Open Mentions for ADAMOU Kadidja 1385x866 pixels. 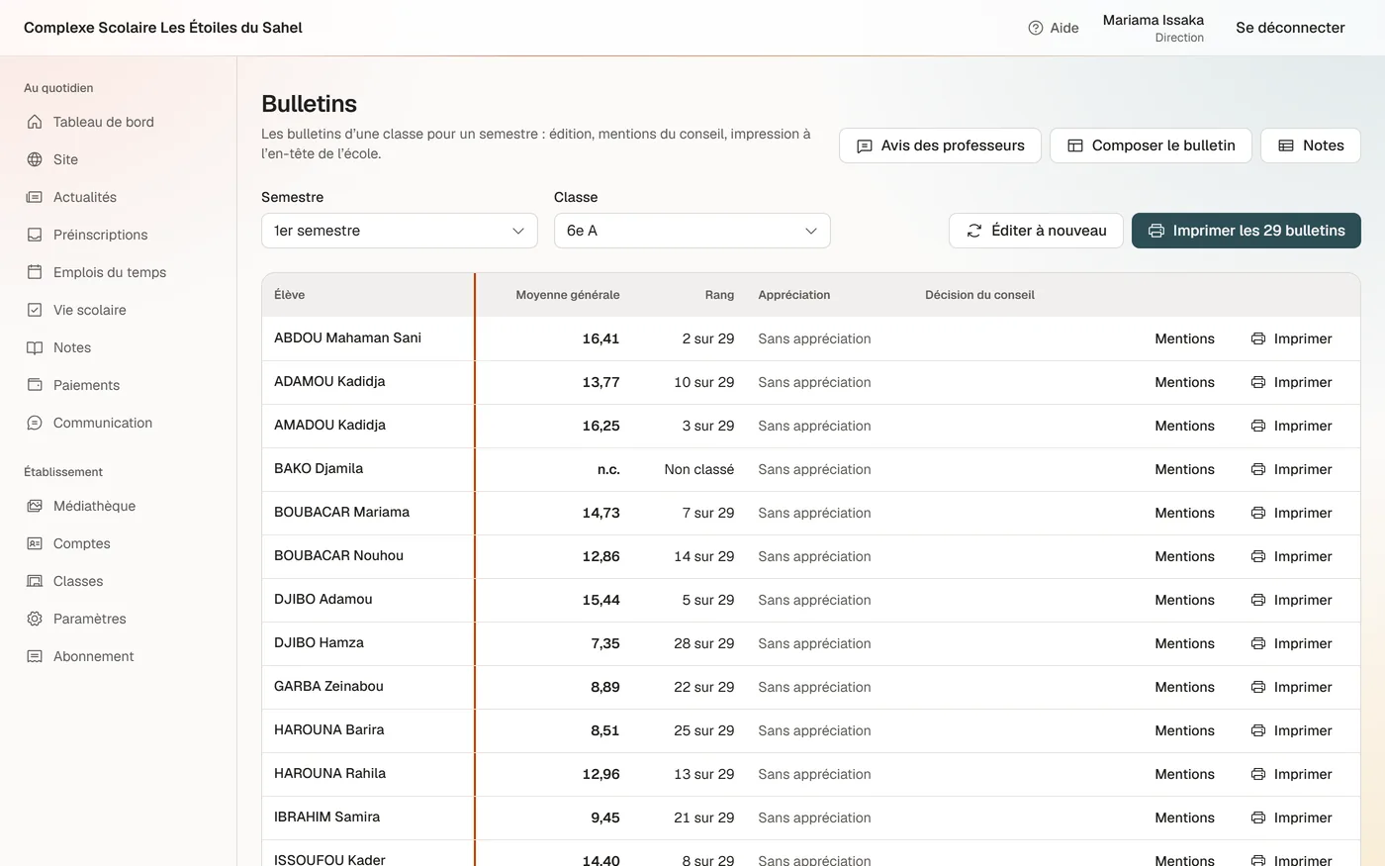[x=1184, y=382]
